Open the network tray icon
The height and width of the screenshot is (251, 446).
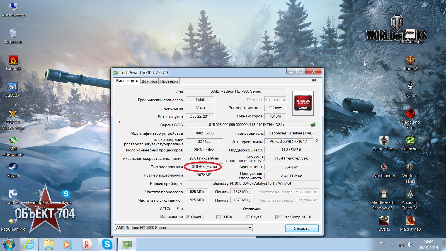click(401, 245)
